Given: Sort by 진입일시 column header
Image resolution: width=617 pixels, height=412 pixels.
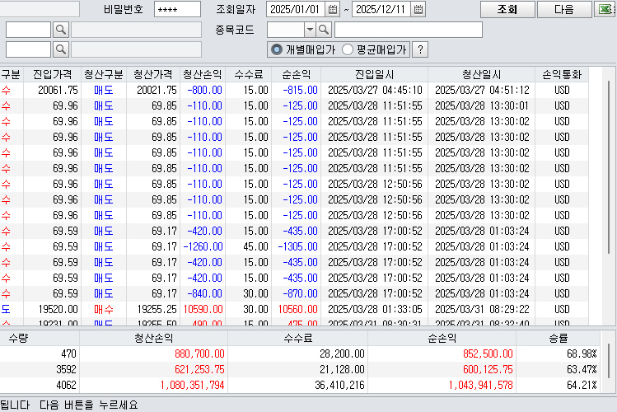Looking at the screenshot, I should pos(375,74).
